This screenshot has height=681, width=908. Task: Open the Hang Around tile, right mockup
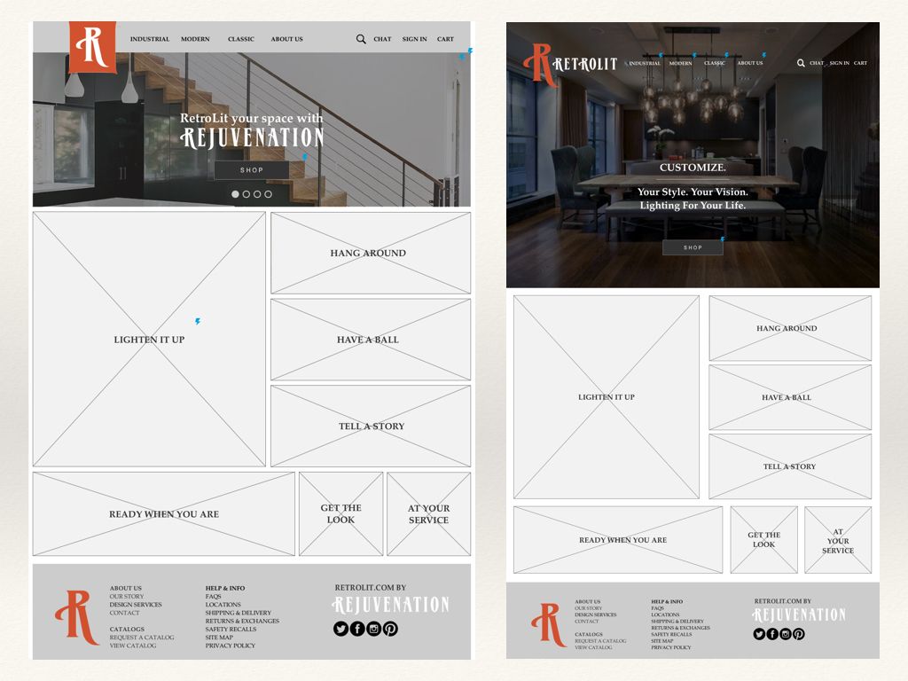790,328
